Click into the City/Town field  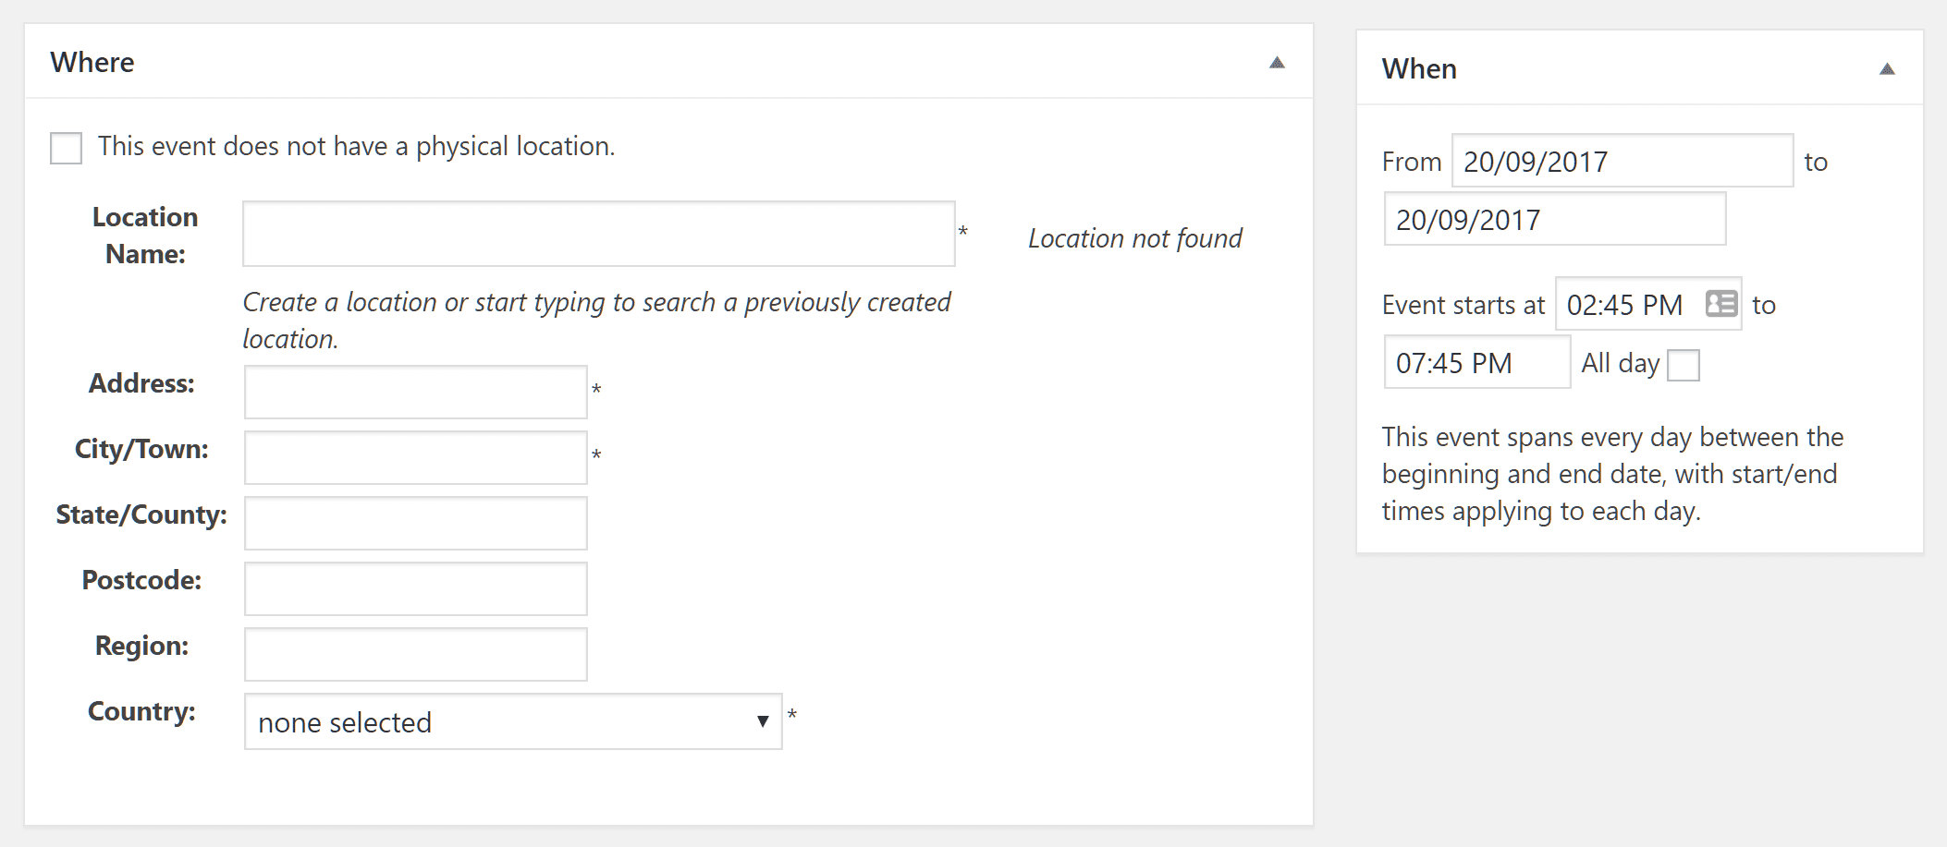click(x=415, y=457)
